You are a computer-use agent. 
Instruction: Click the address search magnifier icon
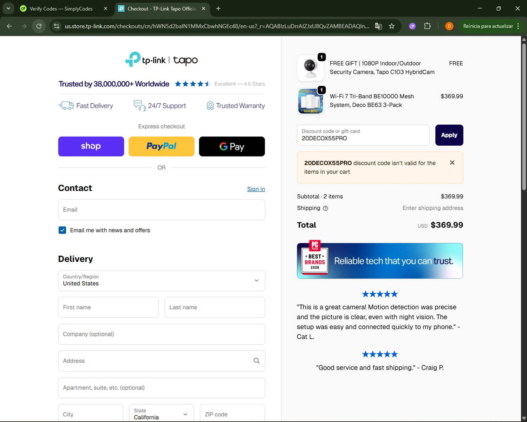pyautogui.click(x=256, y=361)
